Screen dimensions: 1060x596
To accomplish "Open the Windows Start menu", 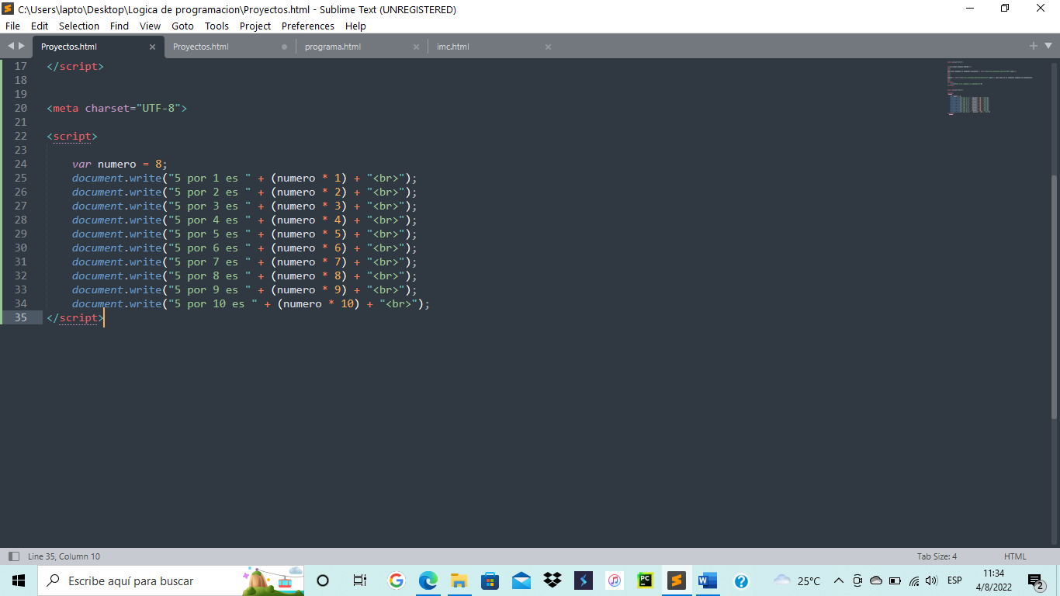I will click(19, 580).
